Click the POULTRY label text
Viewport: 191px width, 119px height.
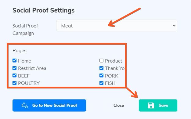pyautogui.click(x=29, y=83)
